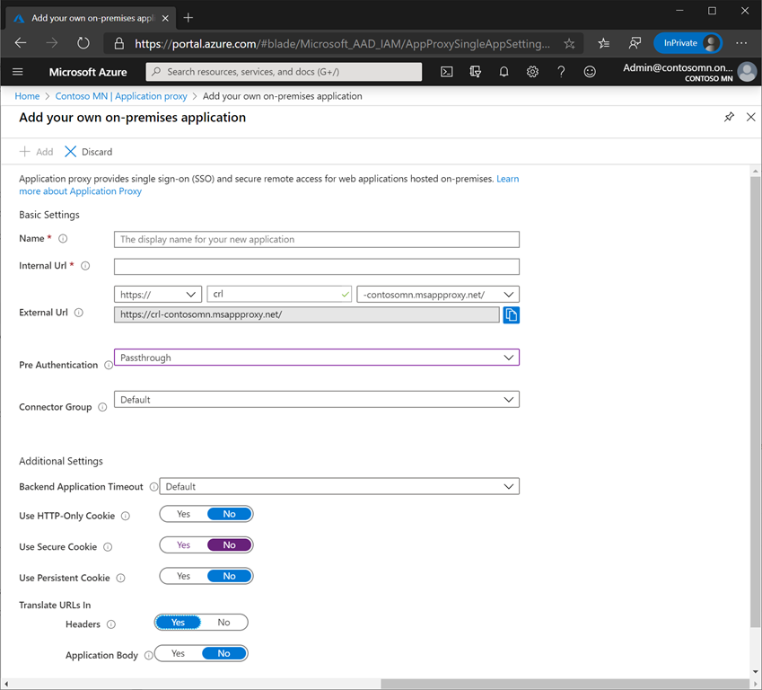Open directory and subscription filter icon
This screenshot has width=762, height=690.
tap(475, 72)
